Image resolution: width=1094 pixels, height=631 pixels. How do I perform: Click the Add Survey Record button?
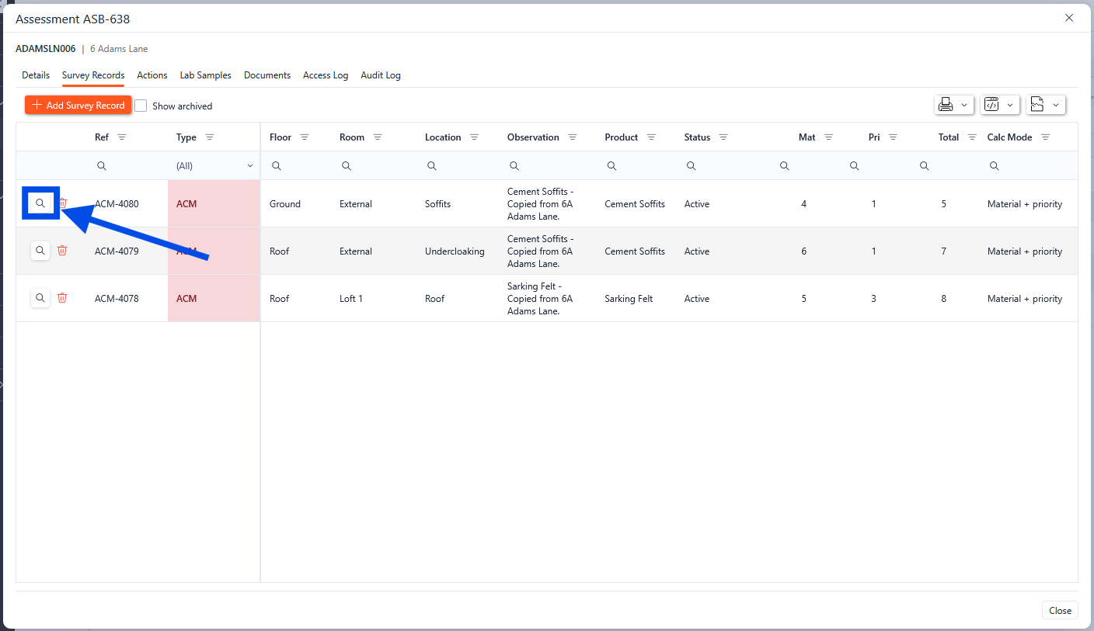[78, 106]
